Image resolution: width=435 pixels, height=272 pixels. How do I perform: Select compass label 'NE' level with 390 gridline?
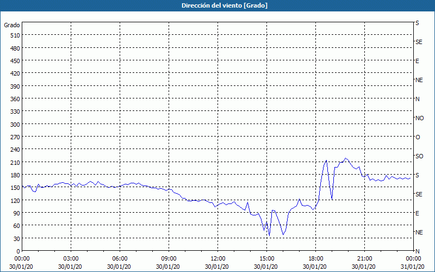tap(419, 80)
